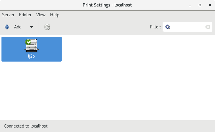215x132 pixels.
Task: Click the Print Settings title bar
Action: click(107, 5)
